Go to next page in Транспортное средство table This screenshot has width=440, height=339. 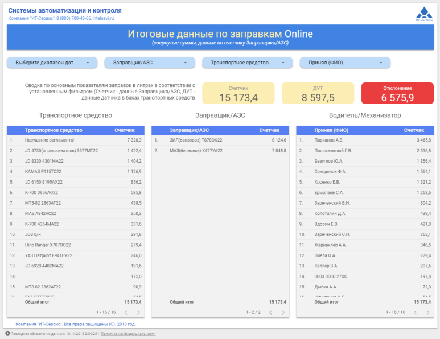(x=138, y=312)
